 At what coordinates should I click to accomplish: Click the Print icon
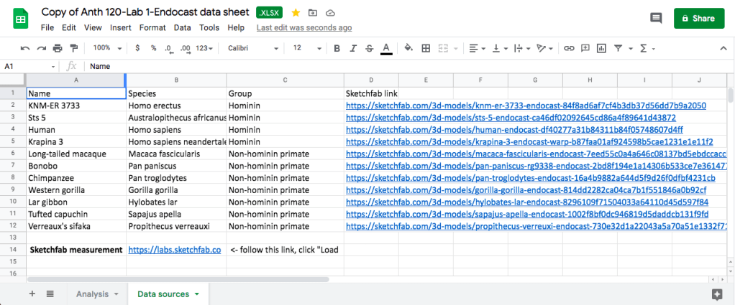pyautogui.click(x=57, y=48)
